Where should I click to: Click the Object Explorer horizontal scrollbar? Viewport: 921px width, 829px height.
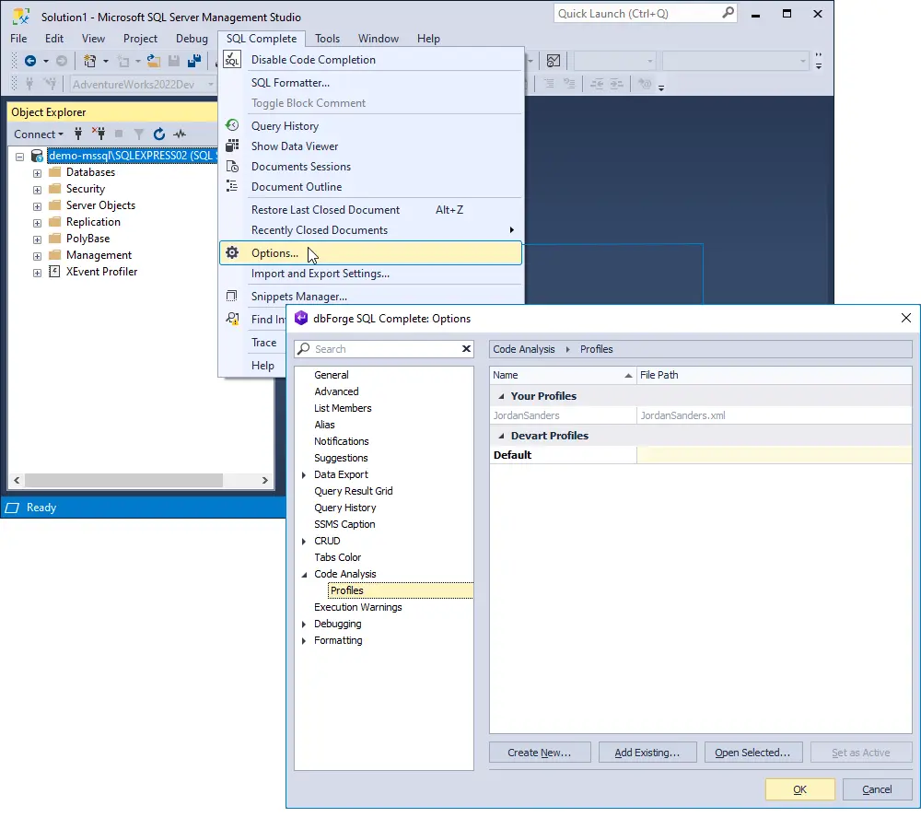(x=124, y=481)
